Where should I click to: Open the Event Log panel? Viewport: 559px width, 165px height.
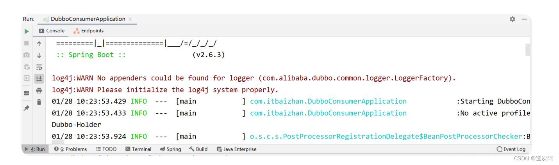511,149
